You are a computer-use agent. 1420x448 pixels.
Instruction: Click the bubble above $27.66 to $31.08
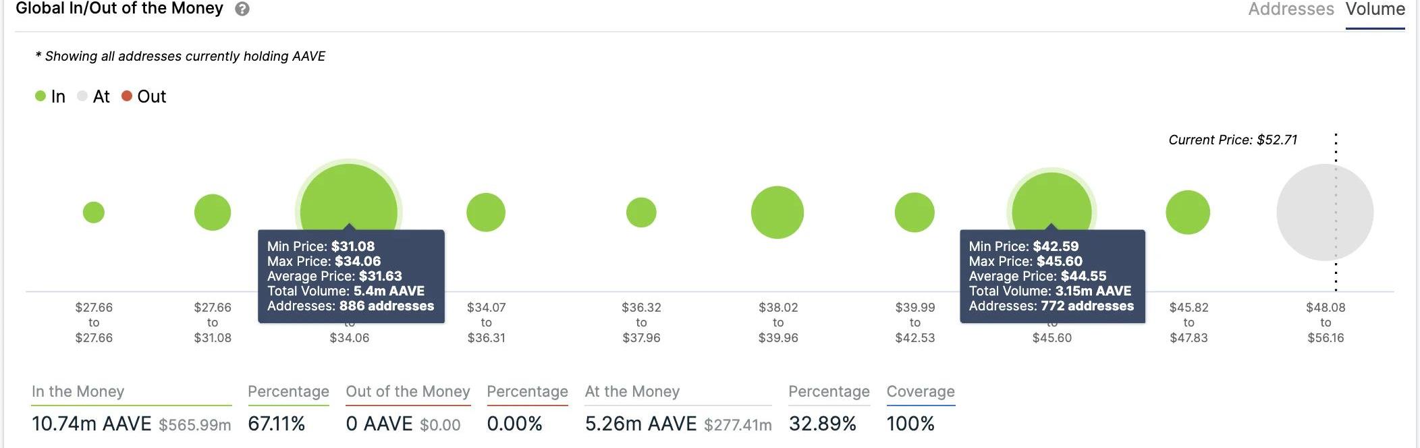pos(213,213)
